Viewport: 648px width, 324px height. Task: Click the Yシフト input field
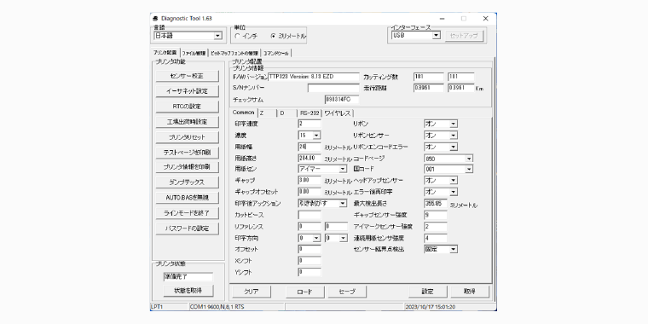(310, 272)
